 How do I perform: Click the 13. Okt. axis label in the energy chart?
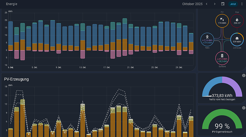point(83,67)
